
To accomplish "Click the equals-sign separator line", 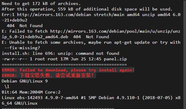I will tap(64, 65).
